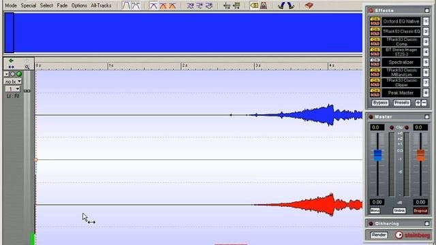This screenshot has width=436, height=245.
Task: Toggle SOLO for TRackS3 Classic MBand Lim
Action: pos(375,74)
